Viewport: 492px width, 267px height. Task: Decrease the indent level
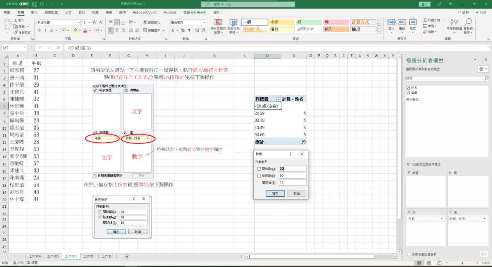[131, 30]
